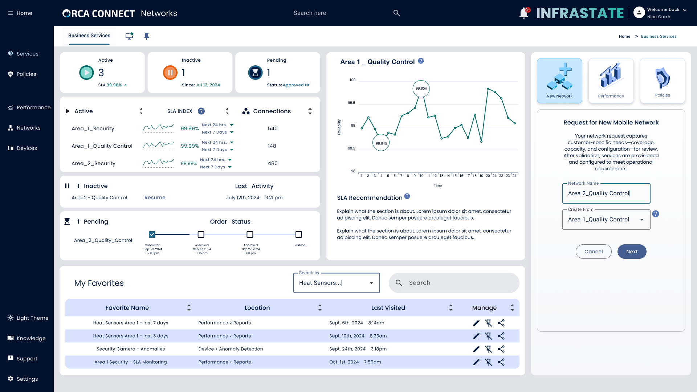Viewport: 697px width, 392px height.
Task: Check the Assessed order status box
Action: (x=201, y=234)
